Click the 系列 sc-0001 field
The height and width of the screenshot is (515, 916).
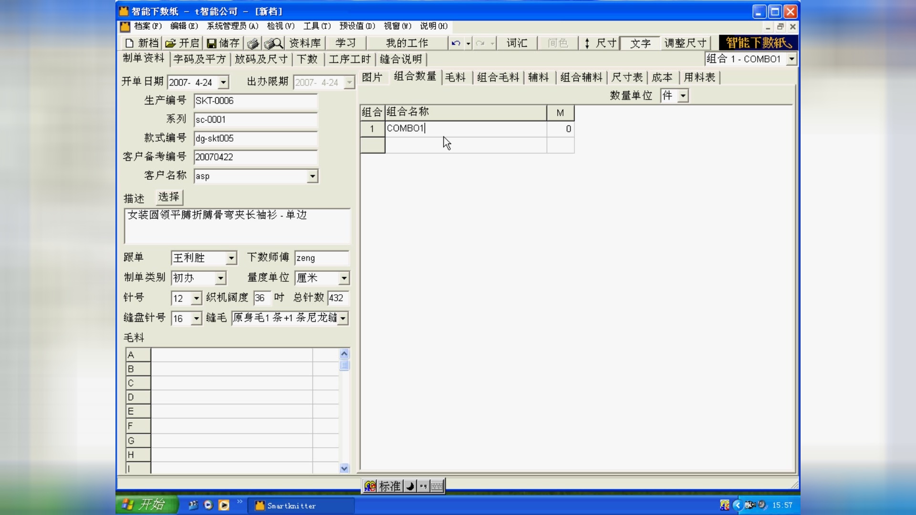tap(256, 120)
